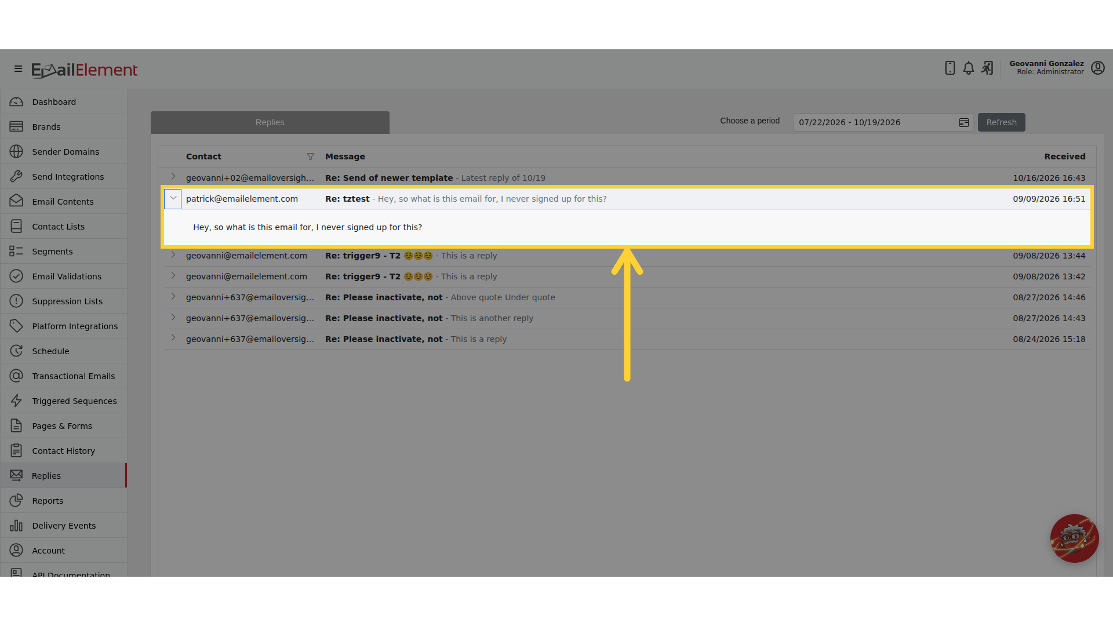Open Brands in the sidebar

(64, 127)
